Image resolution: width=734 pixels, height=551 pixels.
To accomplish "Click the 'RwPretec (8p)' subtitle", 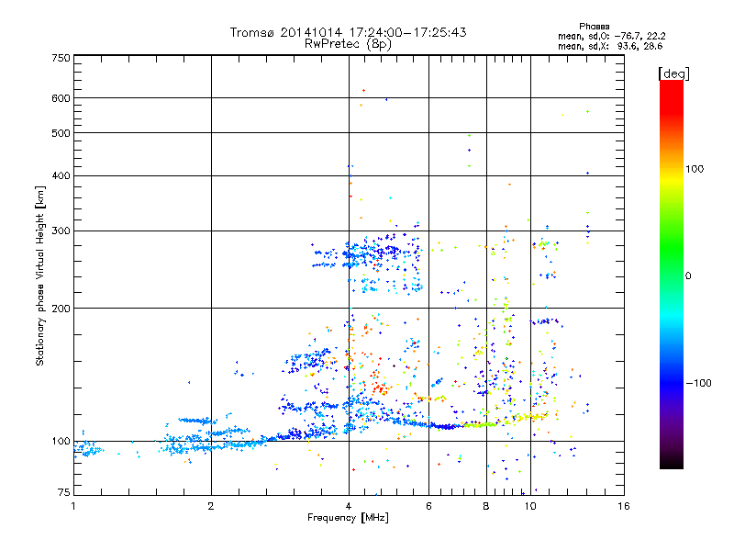I will click(348, 44).
